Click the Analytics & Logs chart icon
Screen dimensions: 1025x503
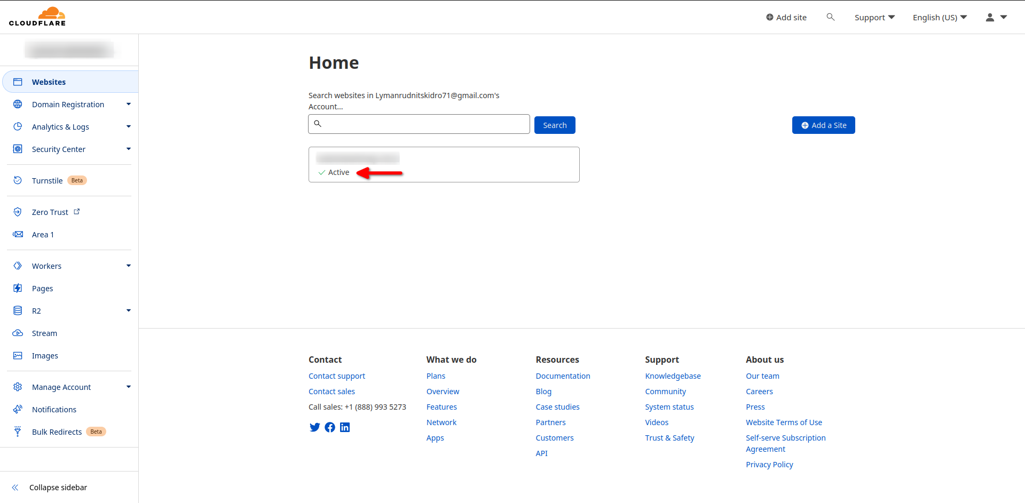[18, 127]
